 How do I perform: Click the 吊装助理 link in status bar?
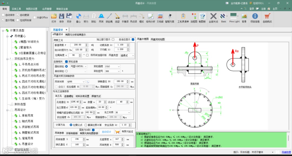[286, 152]
